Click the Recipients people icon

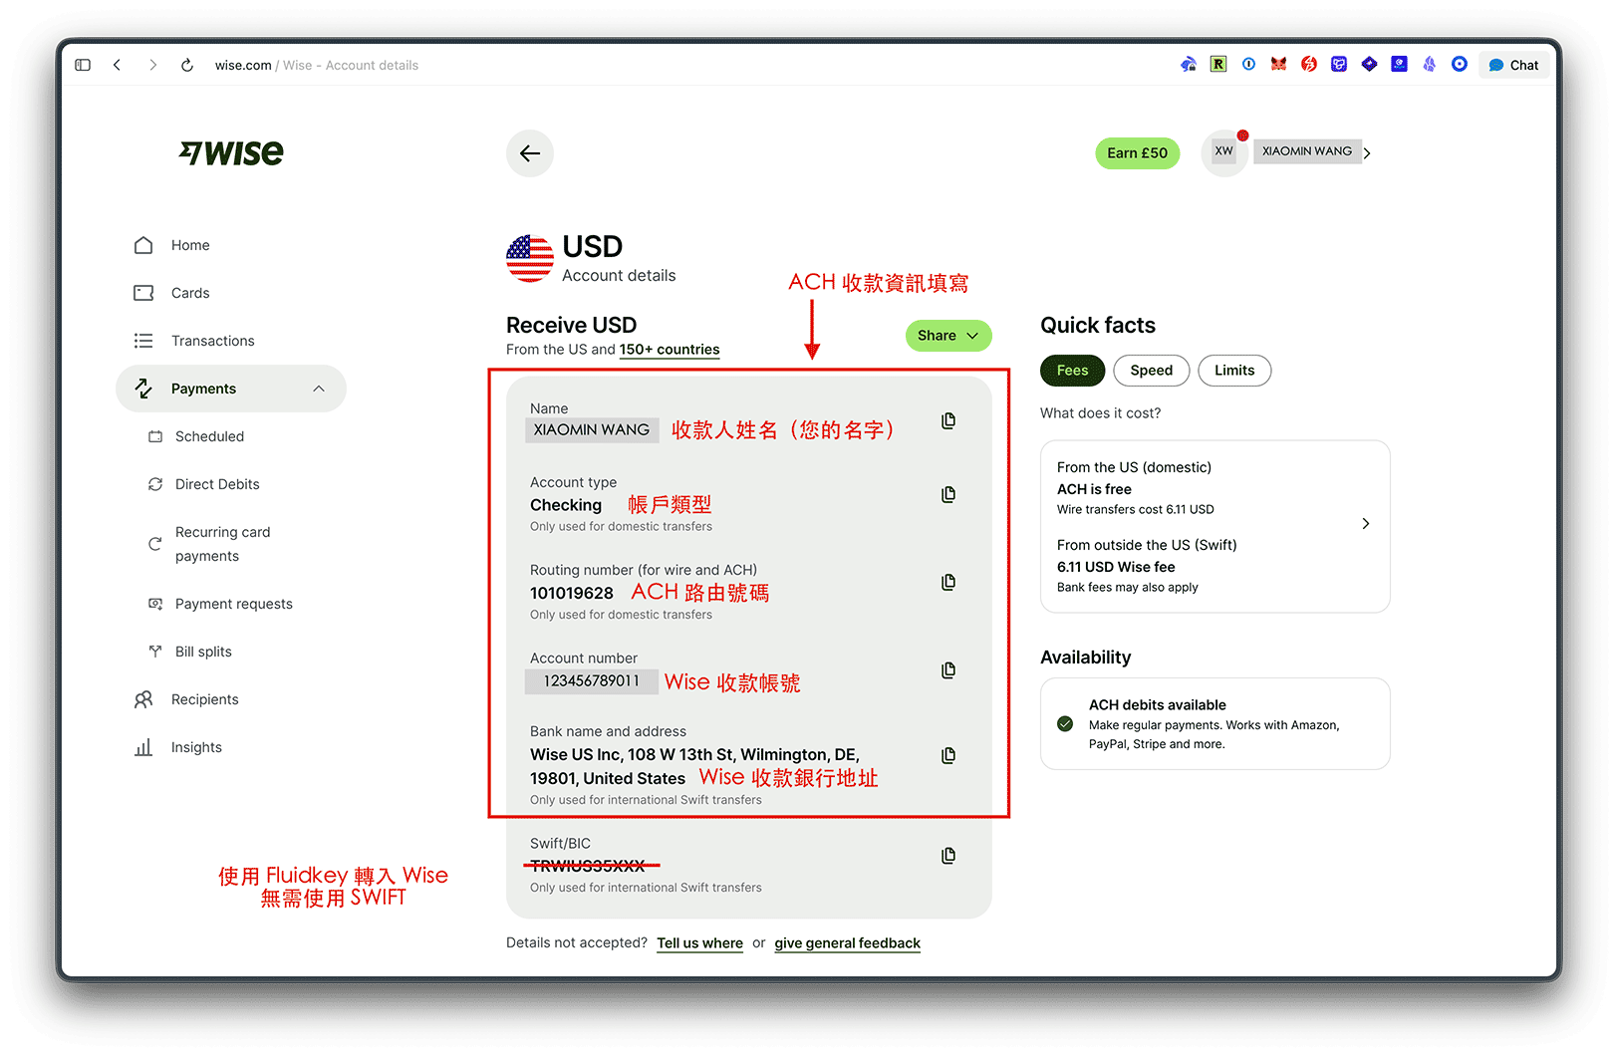coord(143,699)
